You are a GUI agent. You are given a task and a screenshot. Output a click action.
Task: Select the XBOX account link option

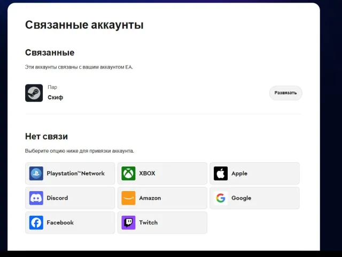[162, 173]
